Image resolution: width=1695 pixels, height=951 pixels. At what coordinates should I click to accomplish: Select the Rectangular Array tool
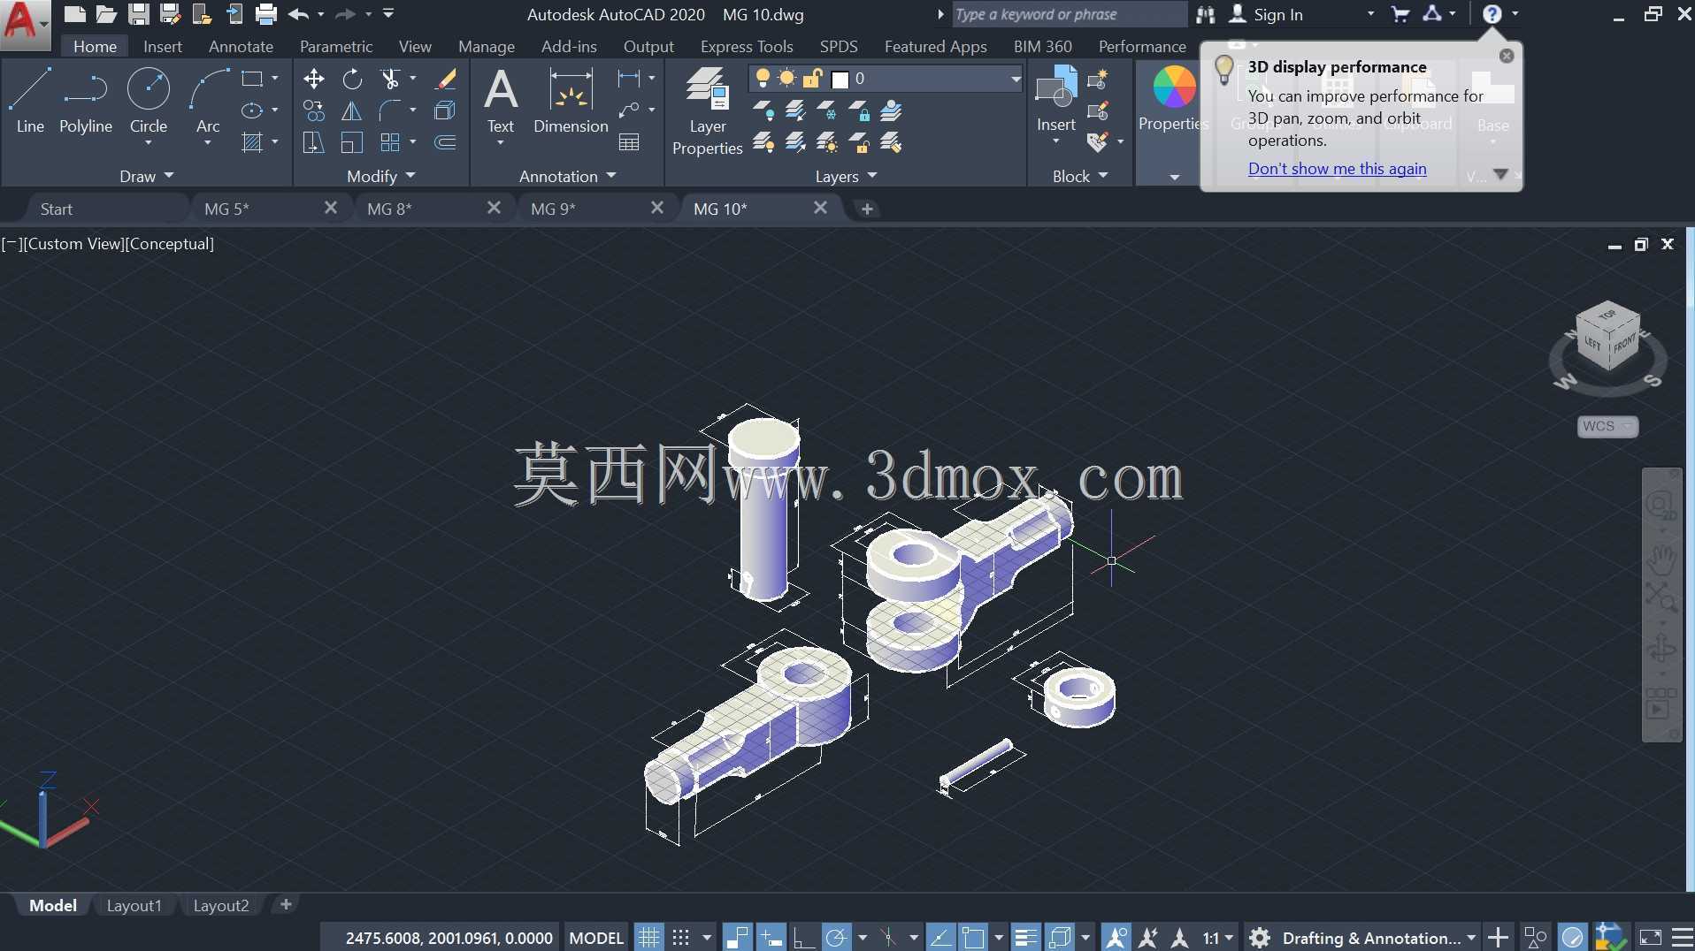(390, 142)
